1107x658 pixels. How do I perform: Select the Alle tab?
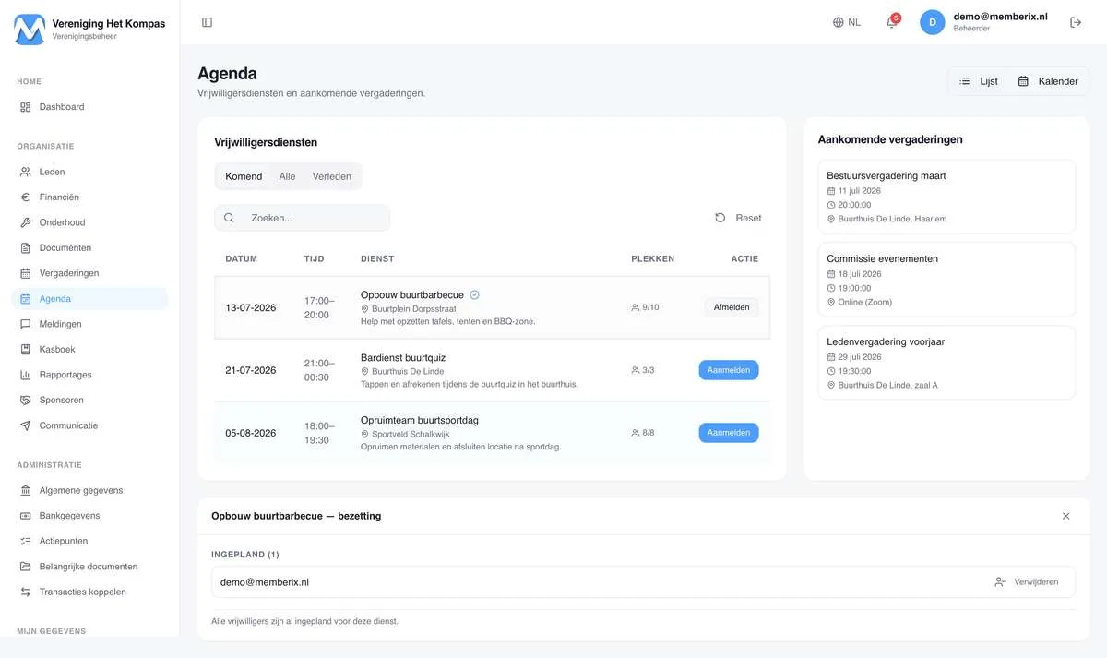[x=288, y=176]
